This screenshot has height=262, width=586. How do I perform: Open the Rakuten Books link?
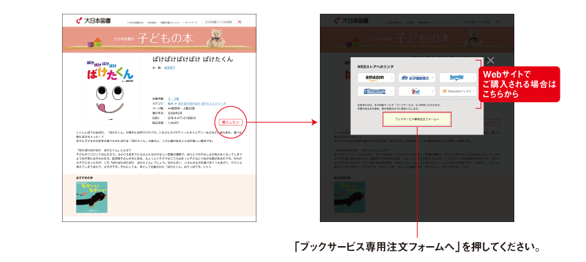click(x=458, y=91)
